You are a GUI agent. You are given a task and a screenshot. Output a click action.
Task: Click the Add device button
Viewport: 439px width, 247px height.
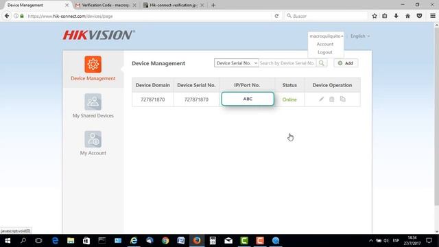[346, 63]
